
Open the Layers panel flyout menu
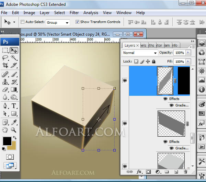192,47
